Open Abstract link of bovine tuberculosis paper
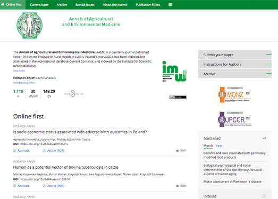The height and width of the screenshot is (199, 278). coord(23,186)
